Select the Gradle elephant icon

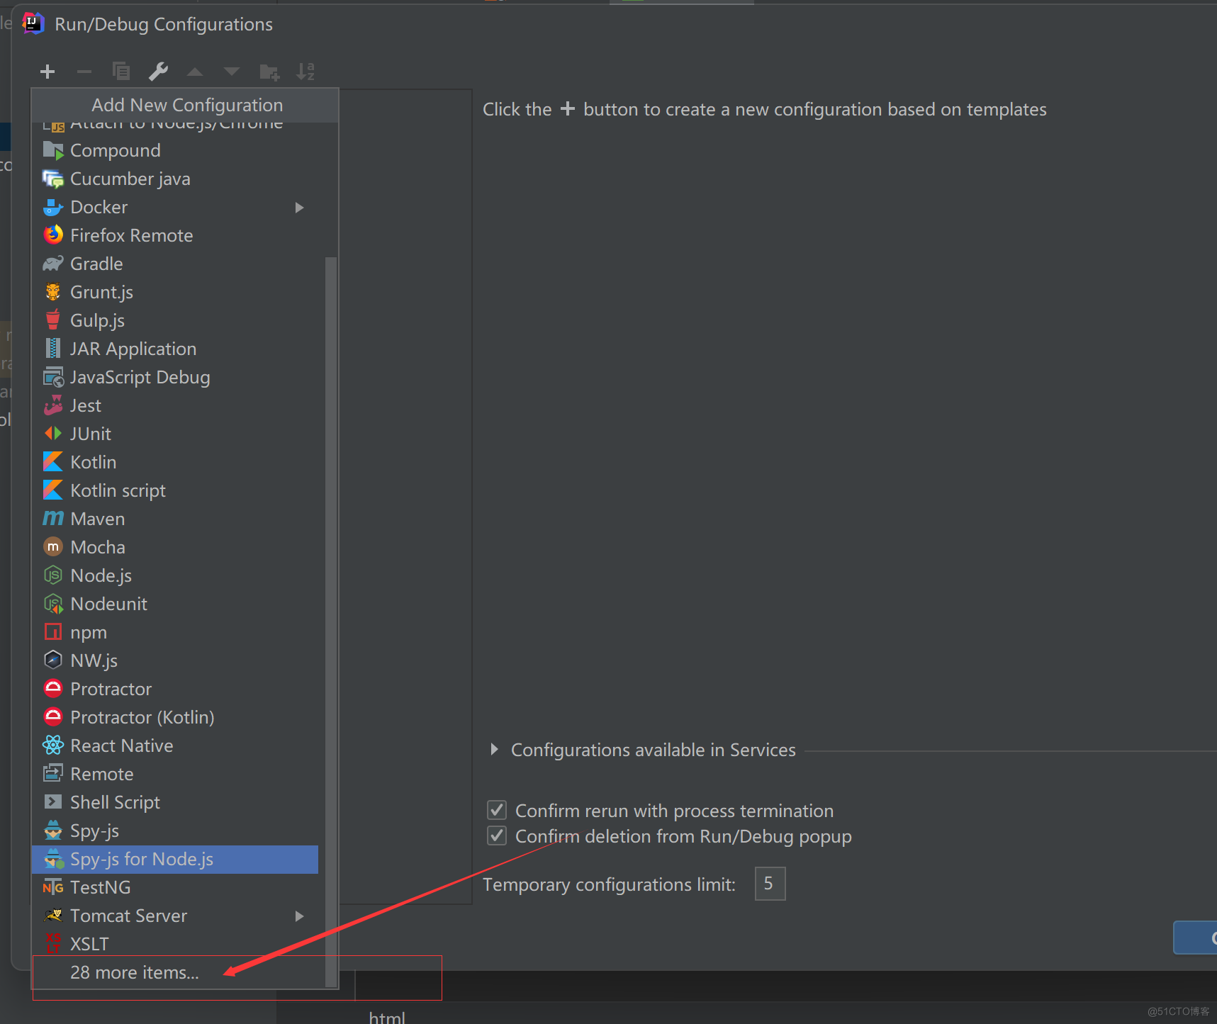pyautogui.click(x=53, y=264)
